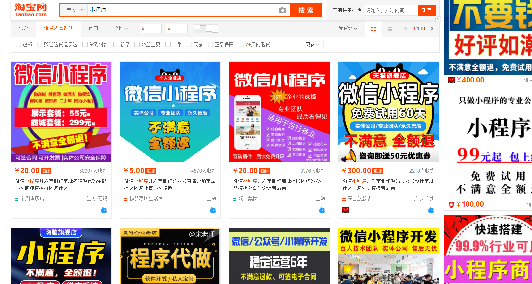Check the 赠送退货运费险 filter
Image resolution: width=532 pixels, height=284 pixels.
(x=39, y=44)
